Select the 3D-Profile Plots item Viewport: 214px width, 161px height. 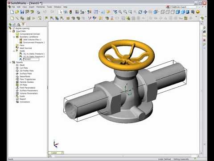click(x=27, y=71)
